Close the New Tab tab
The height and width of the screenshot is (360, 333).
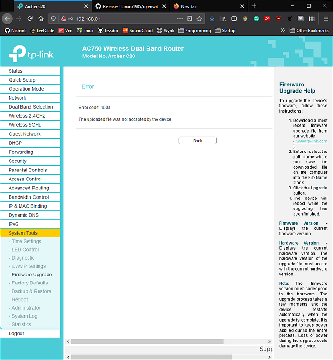point(242,6)
